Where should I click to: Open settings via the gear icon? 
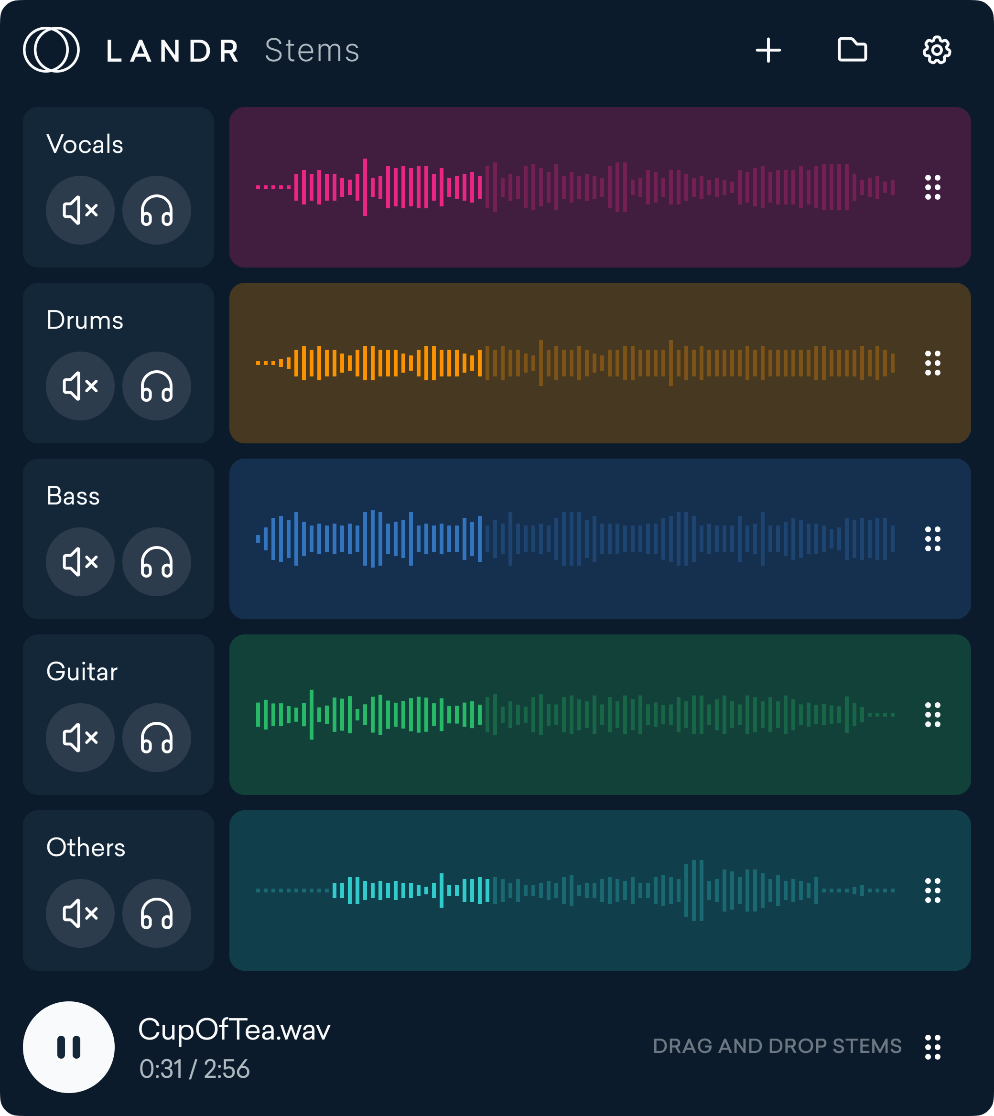(x=937, y=50)
